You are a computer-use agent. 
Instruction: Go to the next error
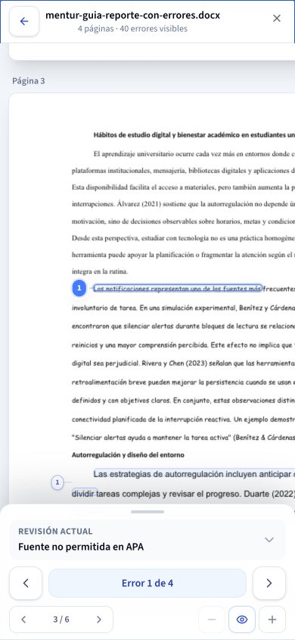tap(269, 583)
